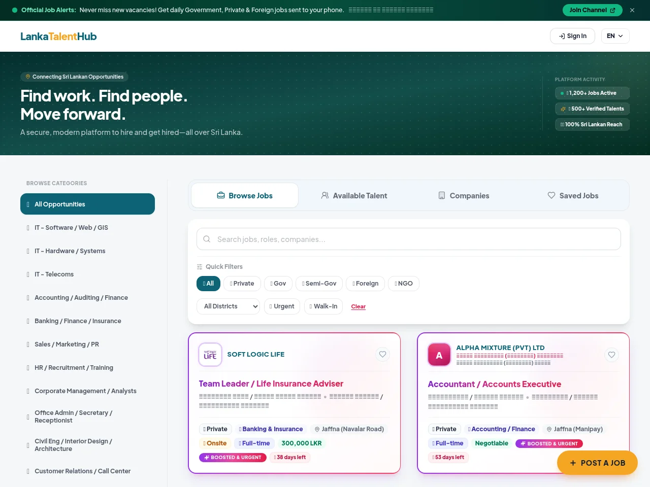Click Connecting Sri Lankan Opportunities pin badge
650x487 pixels.
(74, 77)
